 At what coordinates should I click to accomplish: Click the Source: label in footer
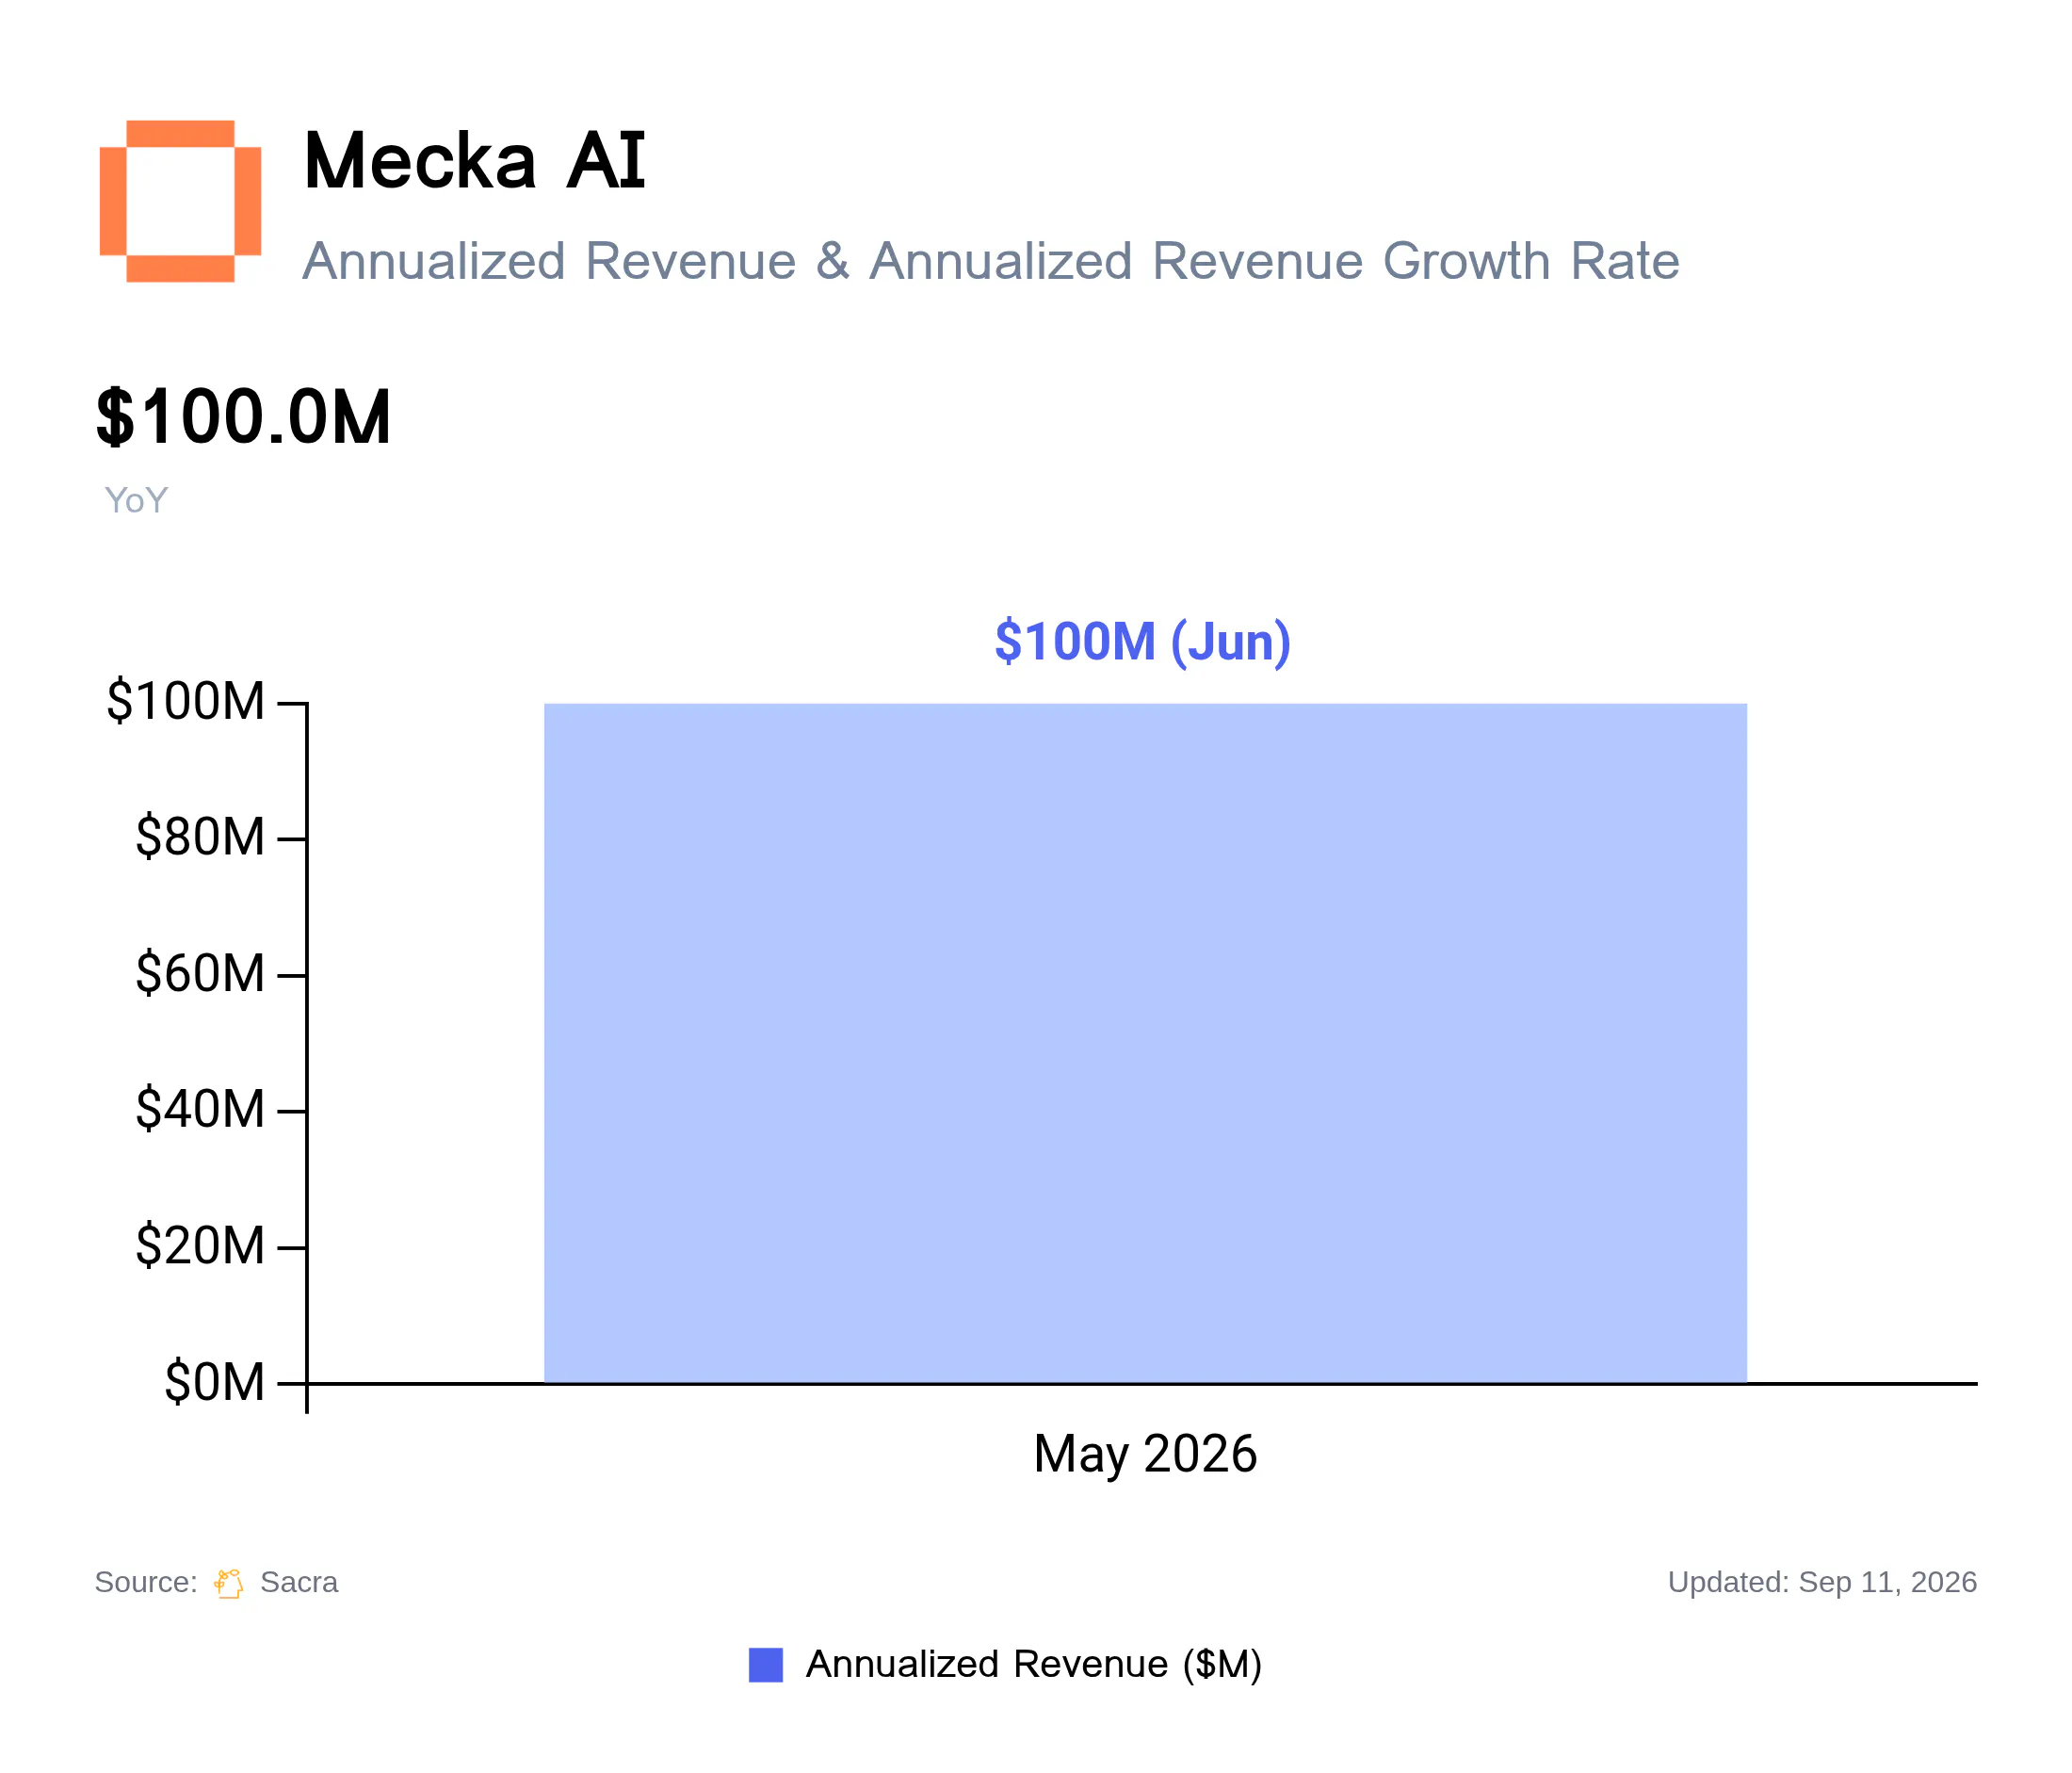(146, 1583)
